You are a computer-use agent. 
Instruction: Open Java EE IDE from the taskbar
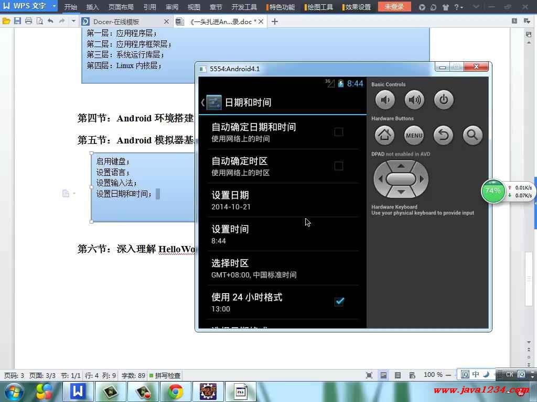(208, 392)
